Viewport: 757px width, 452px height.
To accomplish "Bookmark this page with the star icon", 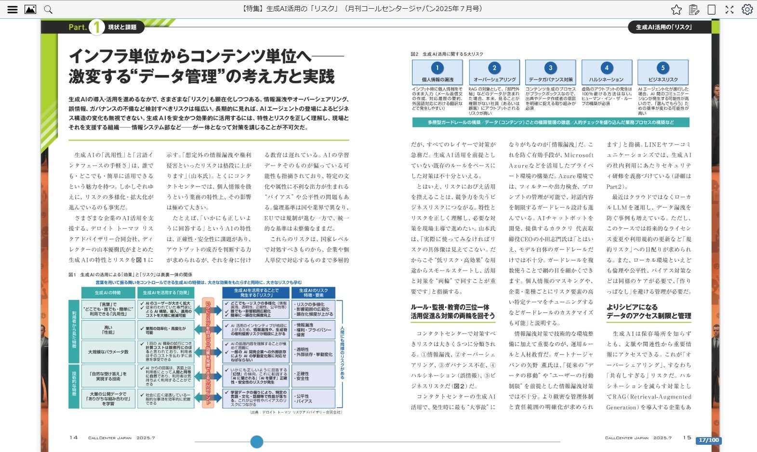I will [x=677, y=9].
